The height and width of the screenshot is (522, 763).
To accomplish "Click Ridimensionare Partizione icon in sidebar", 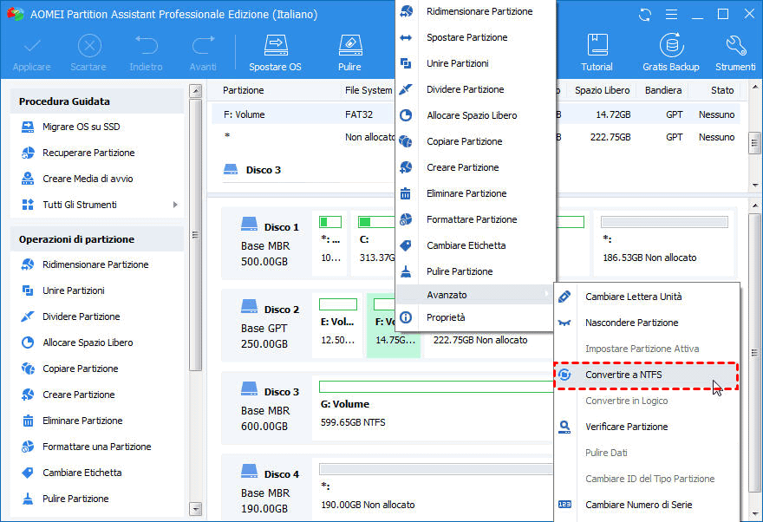I will pyautogui.click(x=28, y=264).
